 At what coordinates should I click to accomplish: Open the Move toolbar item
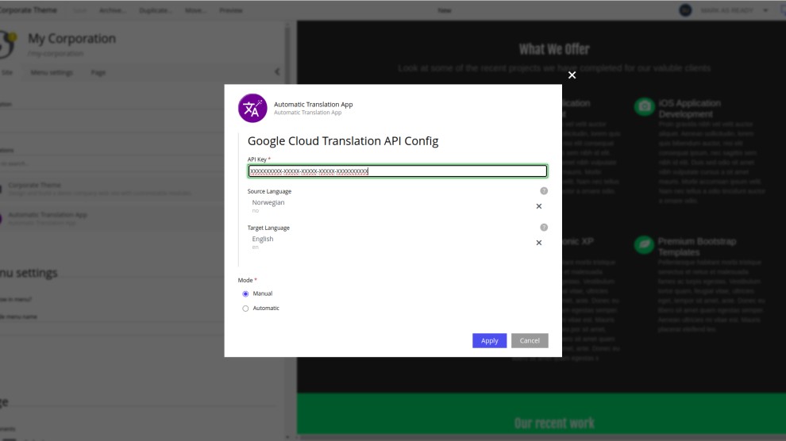coord(195,10)
